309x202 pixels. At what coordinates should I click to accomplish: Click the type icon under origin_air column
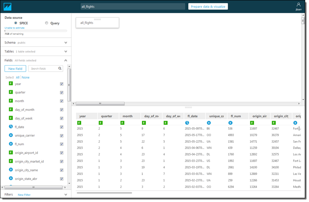[252, 123]
